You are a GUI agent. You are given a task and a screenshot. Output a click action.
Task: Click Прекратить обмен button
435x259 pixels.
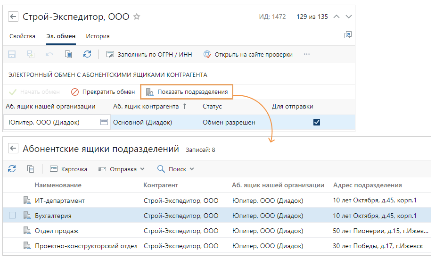pyautogui.click(x=103, y=92)
